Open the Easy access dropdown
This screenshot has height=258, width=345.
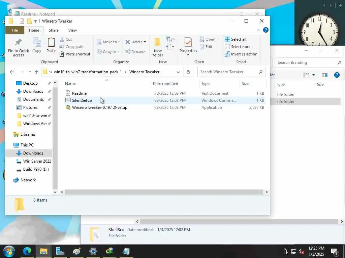(170, 46)
